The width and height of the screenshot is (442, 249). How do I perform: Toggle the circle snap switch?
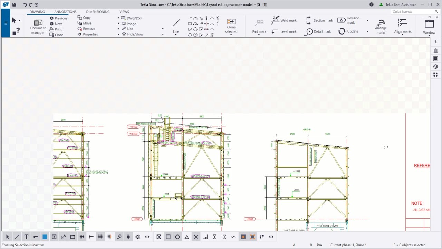(x=177, y=237)
